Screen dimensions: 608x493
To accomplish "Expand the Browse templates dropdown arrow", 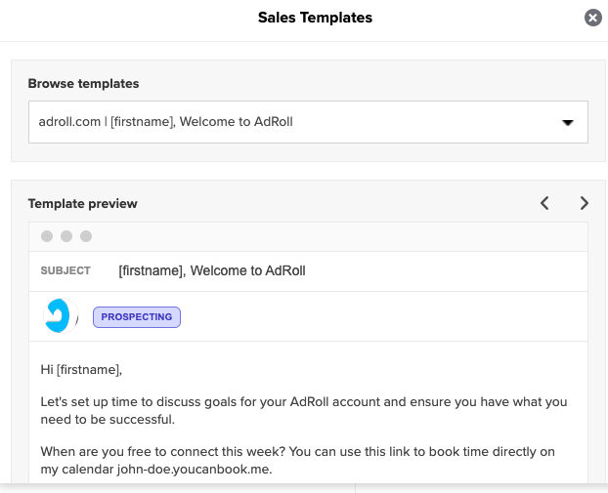I will tap(568, 122).
